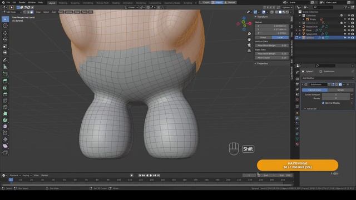Select the Inset Faces tool

[x=5, y=88]
